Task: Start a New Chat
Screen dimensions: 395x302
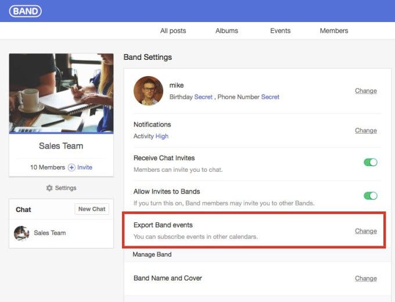Action: point(92,209)
